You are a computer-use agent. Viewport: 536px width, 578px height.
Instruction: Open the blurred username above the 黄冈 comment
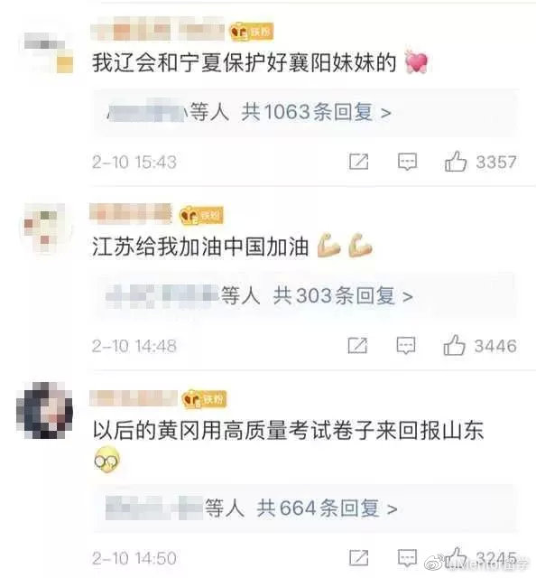pos(134,398)
